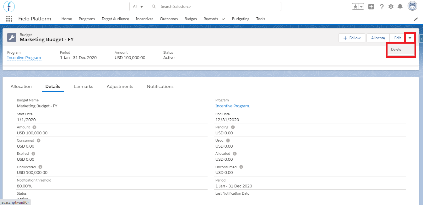Click the Budget Name value in Details

(x=37, y=106)
